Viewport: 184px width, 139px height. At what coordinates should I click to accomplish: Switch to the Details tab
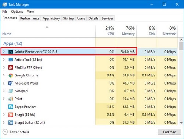tap(93, 18)
